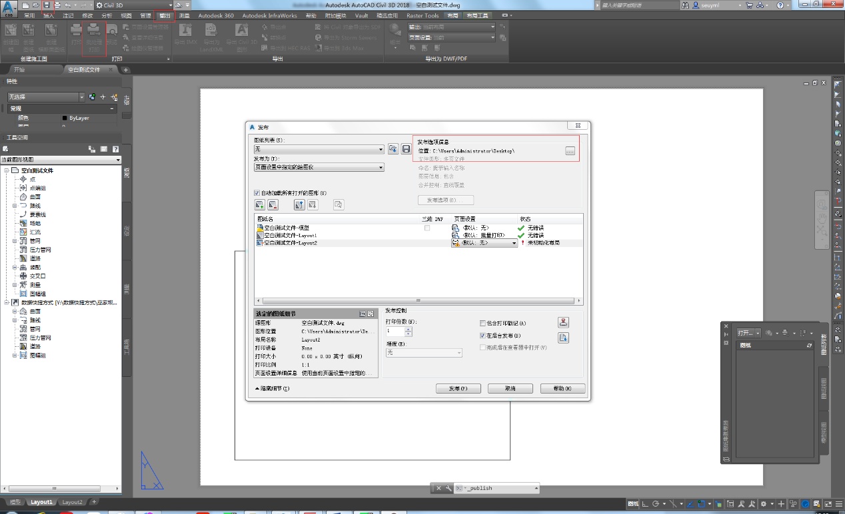Click the help search box in title bar
This screenshot has height=514, width=845.
coord(638,5)
